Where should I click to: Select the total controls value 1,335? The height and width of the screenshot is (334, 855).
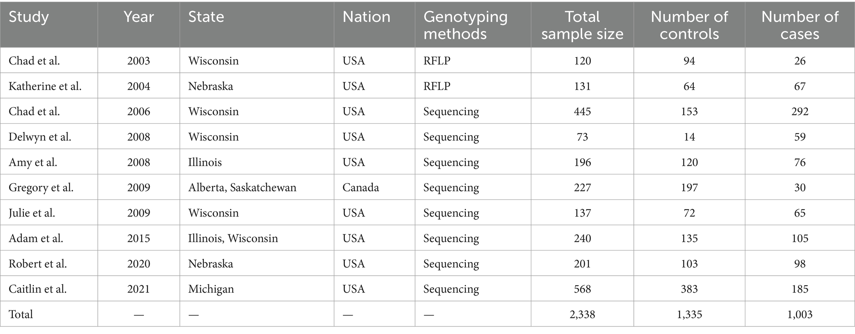[689, 315]
